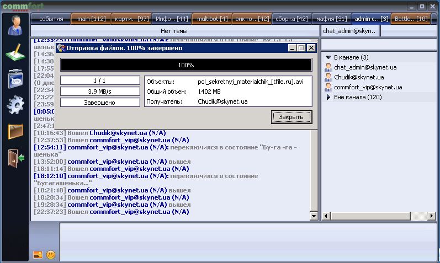Switch to the 'main [112]' channel tab
The height and width of the screenshot is (263, 440).
point(91,19)
